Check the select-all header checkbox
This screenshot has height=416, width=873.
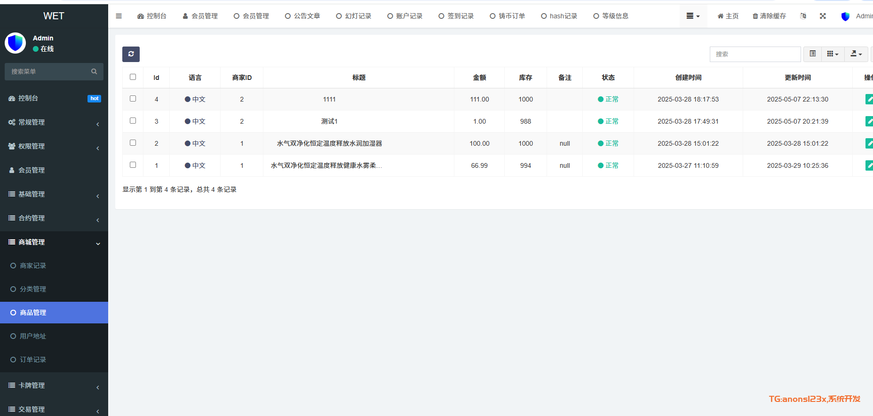(x=133, y=77)
